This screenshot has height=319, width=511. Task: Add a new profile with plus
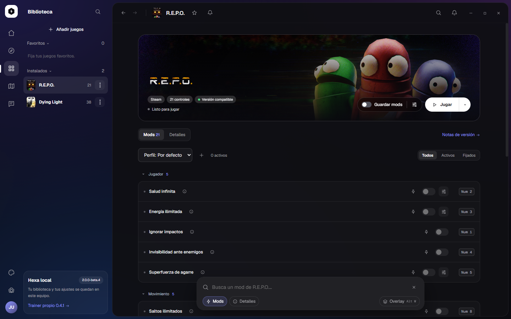pyautogui.click(x=202, y=155)
